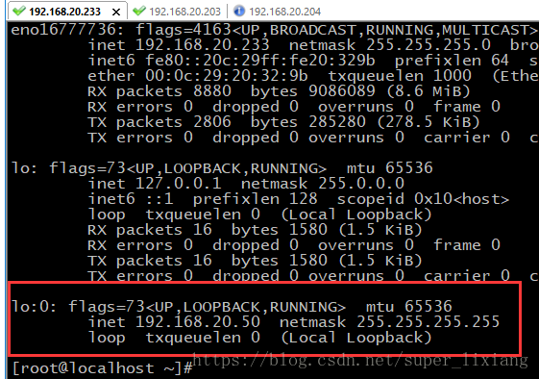
Task: Click blue info icon on 192.168.20.204 tab
Action: [x=239, y=11]
